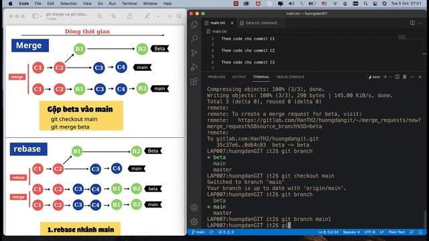Viewport: 429px width, 241px height.
Task: Open the Help menu
Action: [168, 3]
